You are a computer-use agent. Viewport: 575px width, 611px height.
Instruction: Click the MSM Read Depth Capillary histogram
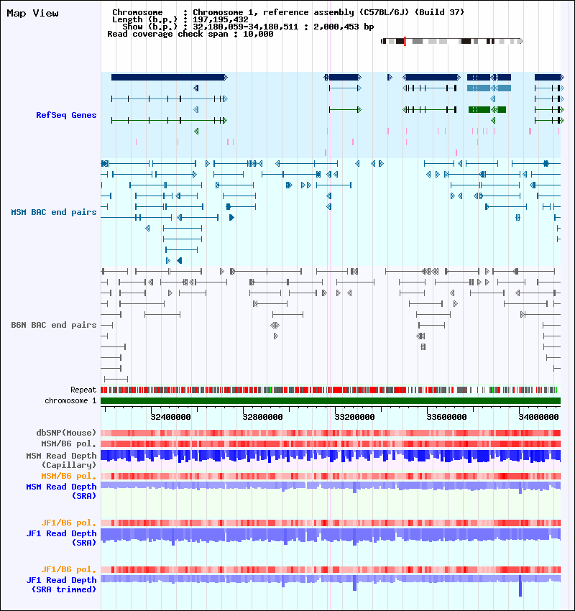coord(331,456)
